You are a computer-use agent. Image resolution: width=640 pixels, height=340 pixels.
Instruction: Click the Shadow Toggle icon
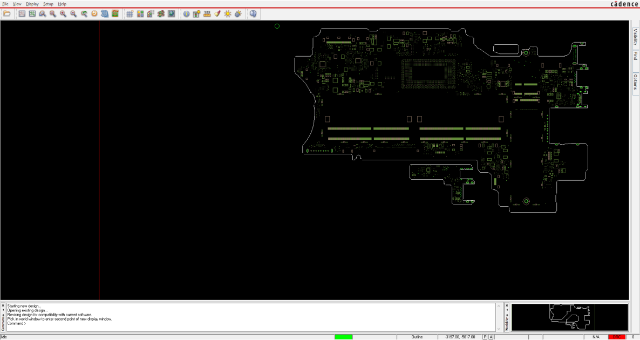[x=151, y=13]
